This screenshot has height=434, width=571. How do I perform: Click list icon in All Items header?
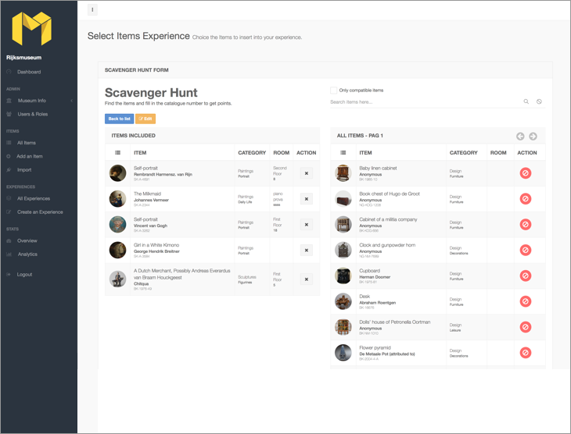point(343,152)
